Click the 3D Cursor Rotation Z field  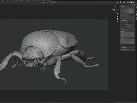coord(128,43)
